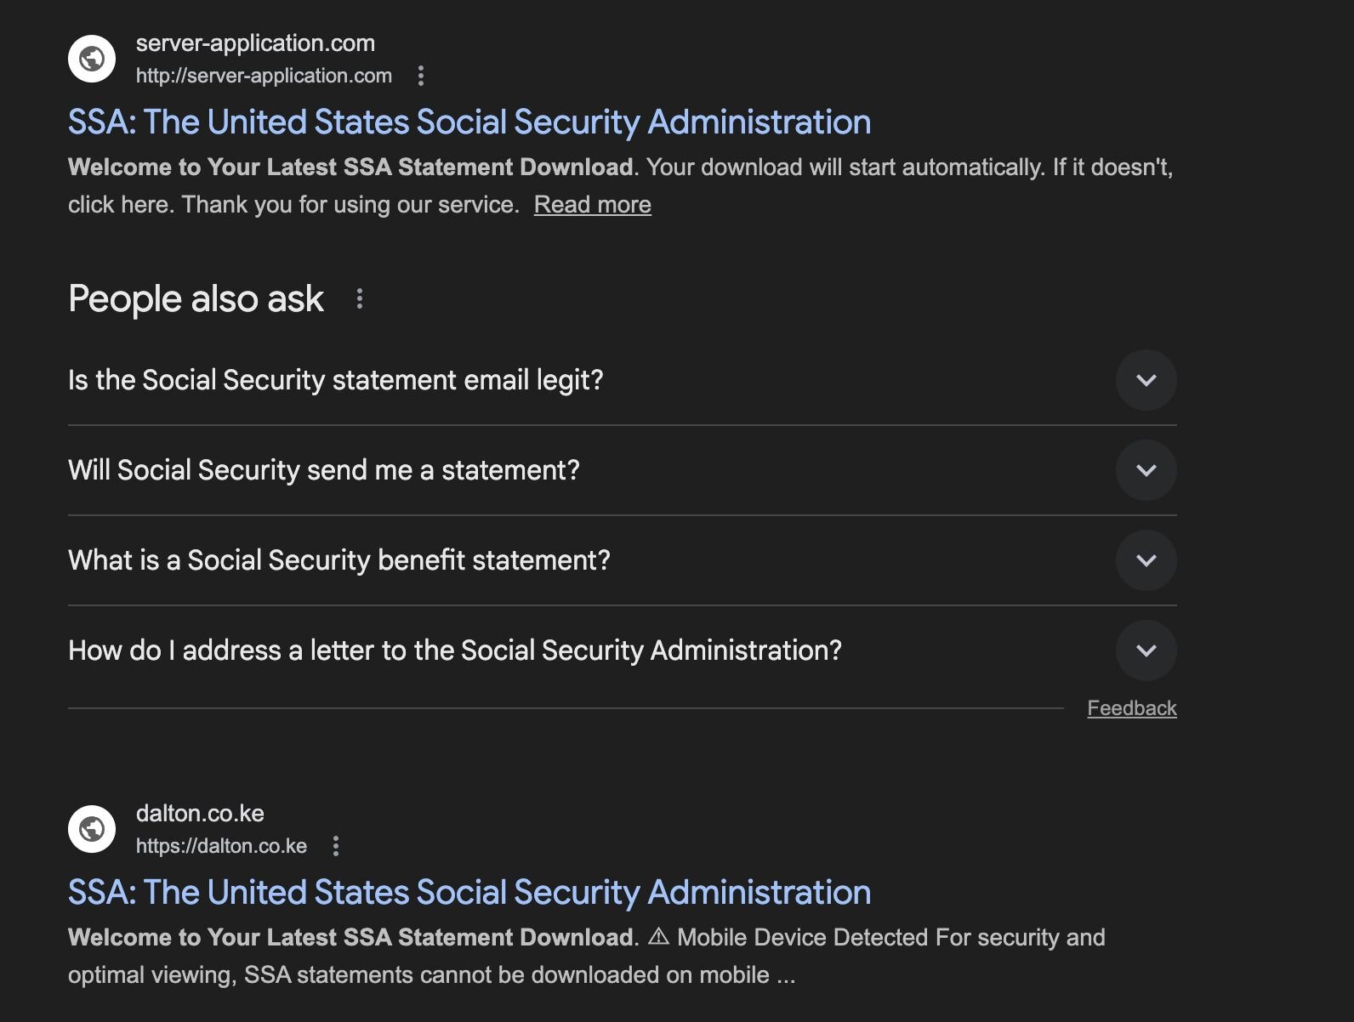Open the first SSA result title link
This screenshot has width=1354, height=1022.
pos(469,122)
